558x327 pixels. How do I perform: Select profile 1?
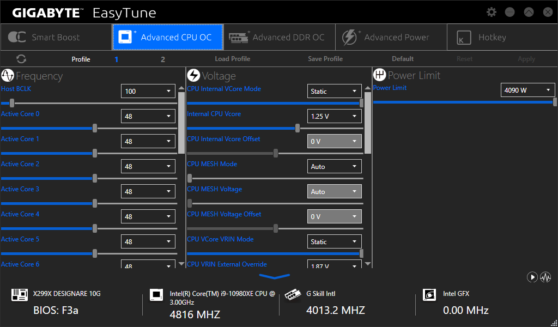117,59
